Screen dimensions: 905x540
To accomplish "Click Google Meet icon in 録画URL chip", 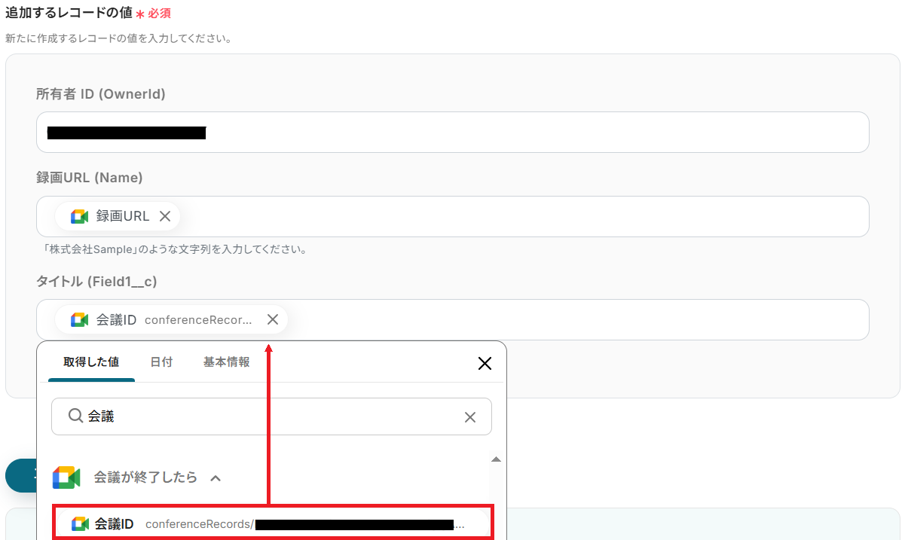I will (80, 217).
